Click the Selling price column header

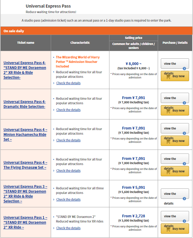pyautogui.click(x=133, y=38)
